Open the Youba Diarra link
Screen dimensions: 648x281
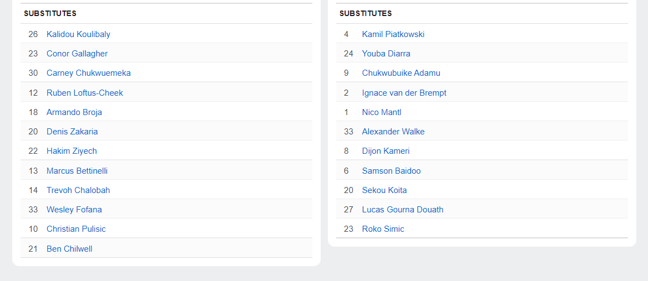pos(386,54)
